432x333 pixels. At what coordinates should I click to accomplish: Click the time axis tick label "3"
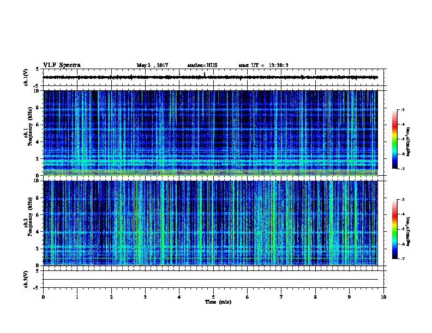145,297
